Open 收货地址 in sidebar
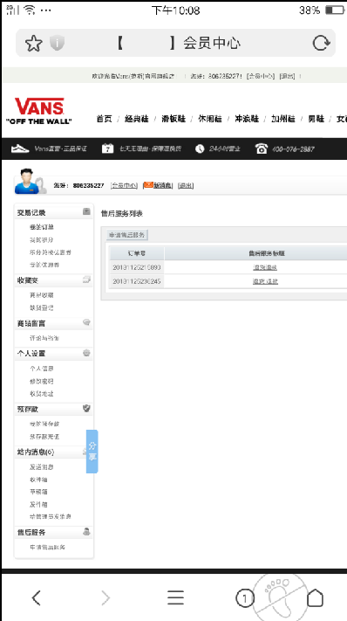The image size is (347, 621). [42, 394]
